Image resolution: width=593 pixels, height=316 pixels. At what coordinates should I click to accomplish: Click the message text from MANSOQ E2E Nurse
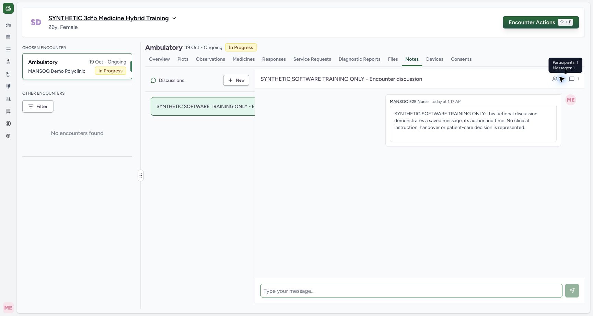(466, 120)
